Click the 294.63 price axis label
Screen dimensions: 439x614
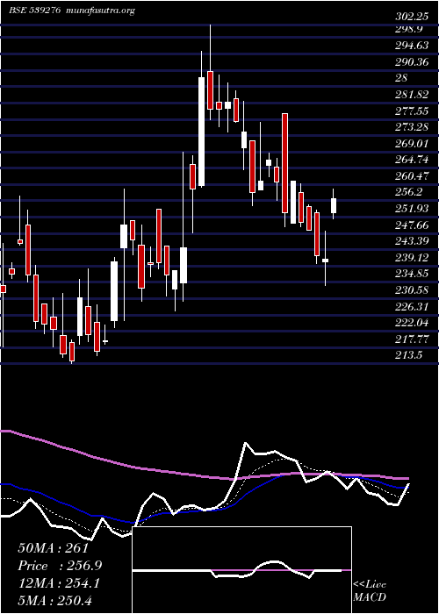click(413, 46)
